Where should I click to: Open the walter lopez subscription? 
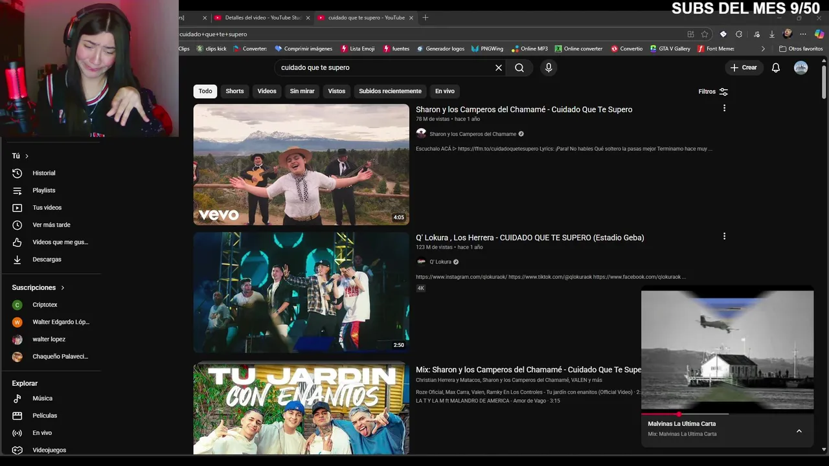[x=51, y=339]
